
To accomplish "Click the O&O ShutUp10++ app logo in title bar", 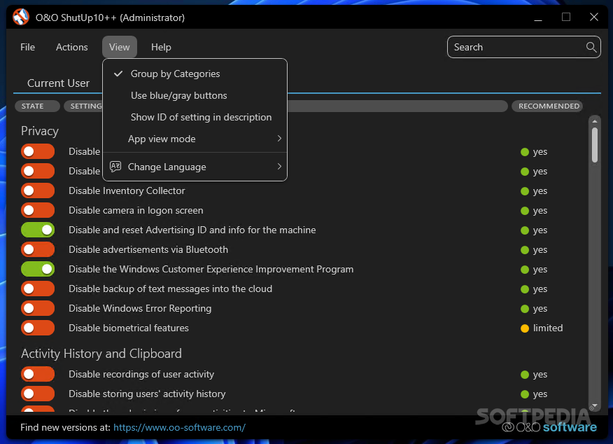I will (21, 18).
